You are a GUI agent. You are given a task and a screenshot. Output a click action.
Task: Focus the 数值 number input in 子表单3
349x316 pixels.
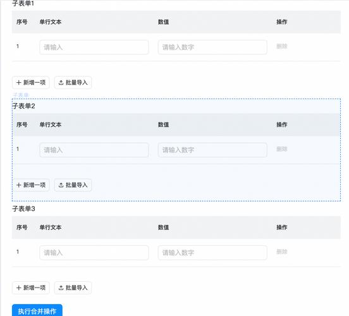[x=212, y=253]
